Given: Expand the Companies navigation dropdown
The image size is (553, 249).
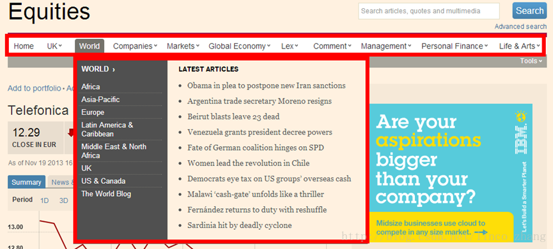Looking at the screenshot, I should [x=135, y=46].
